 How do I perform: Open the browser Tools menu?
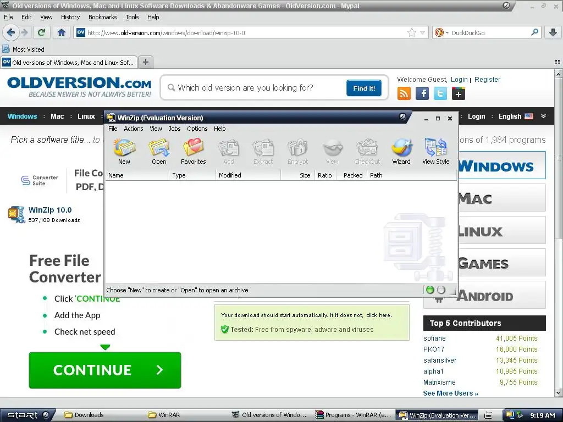(x=132, y=17)
